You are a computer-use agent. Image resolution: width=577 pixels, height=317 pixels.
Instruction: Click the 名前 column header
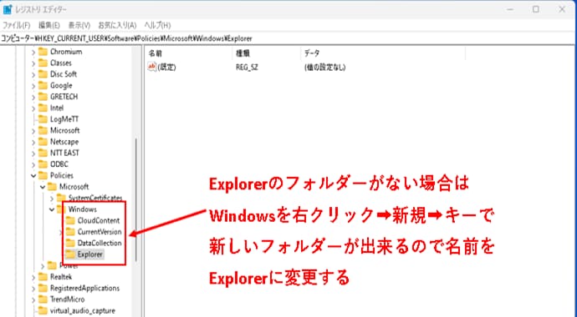(189, 53)
